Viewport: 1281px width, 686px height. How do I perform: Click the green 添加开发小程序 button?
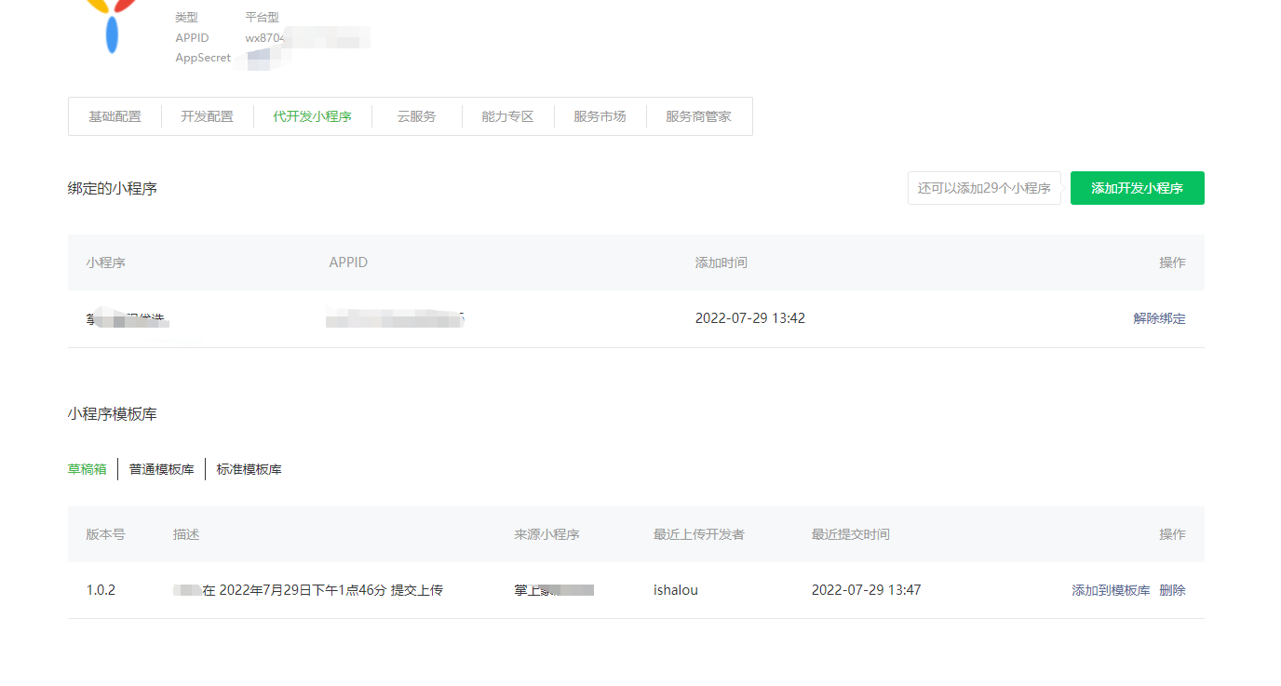click(x=1137, y=188)
